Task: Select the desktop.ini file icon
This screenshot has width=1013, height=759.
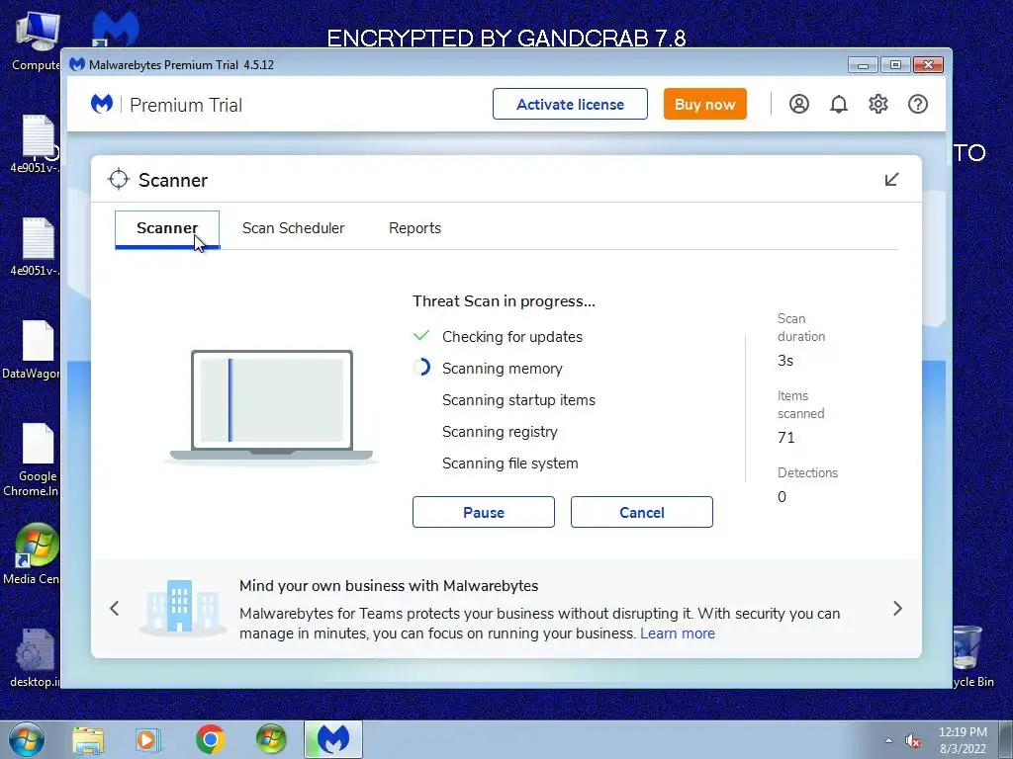Action: [35, 657]
